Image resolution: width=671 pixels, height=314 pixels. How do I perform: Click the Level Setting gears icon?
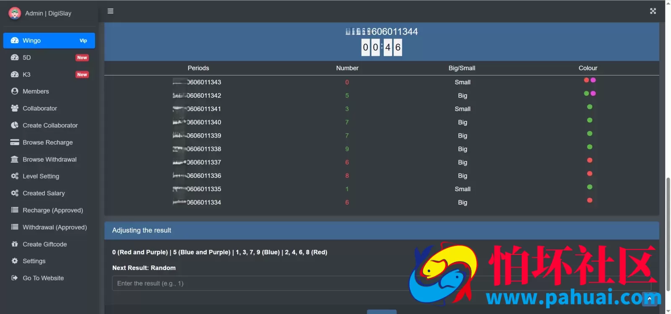[15, 176]
